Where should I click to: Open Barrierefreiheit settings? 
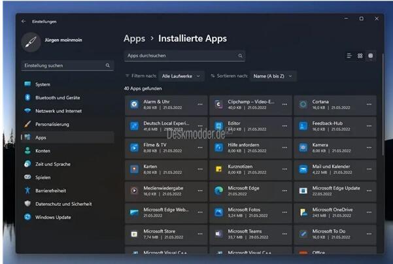tap(67, 191)
